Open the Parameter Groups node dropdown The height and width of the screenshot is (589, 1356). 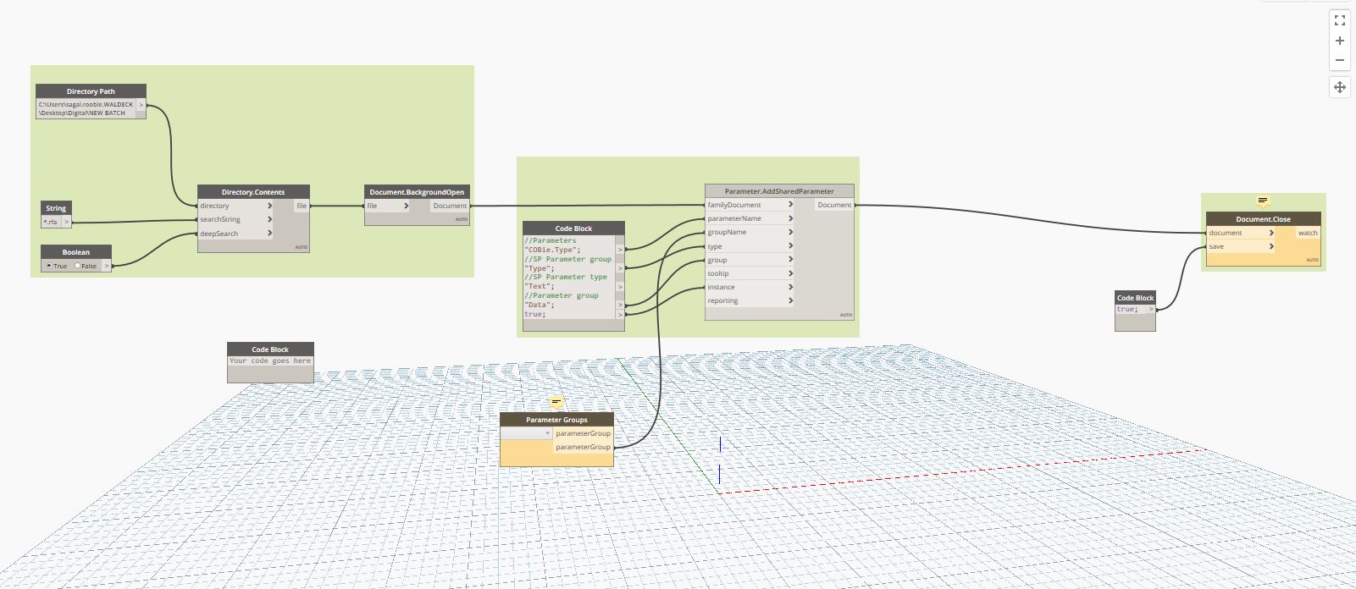click(x=526, y=433)
